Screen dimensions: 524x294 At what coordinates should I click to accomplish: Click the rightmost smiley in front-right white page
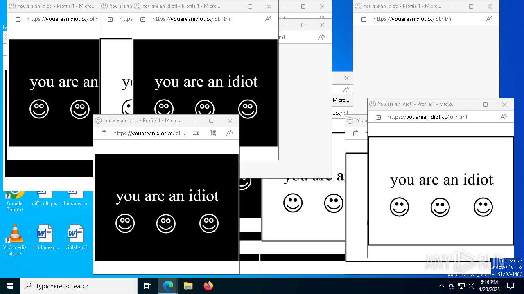pyautogui.click(x=483, y=207)
